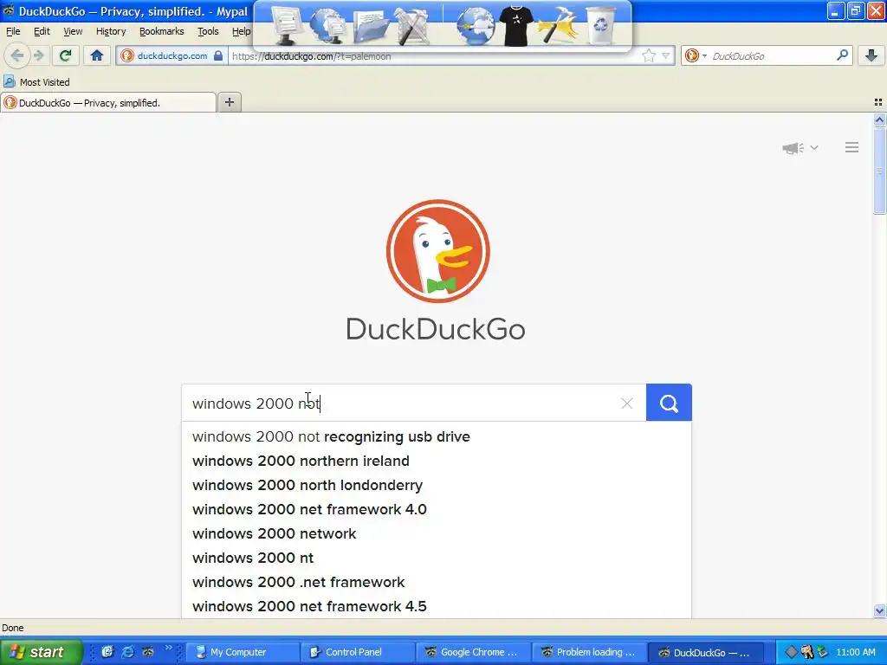The width and height of the screenshot is (887, 665).
Task: Click the page scrollbar down arrow
Action: [x=879, y=610]
